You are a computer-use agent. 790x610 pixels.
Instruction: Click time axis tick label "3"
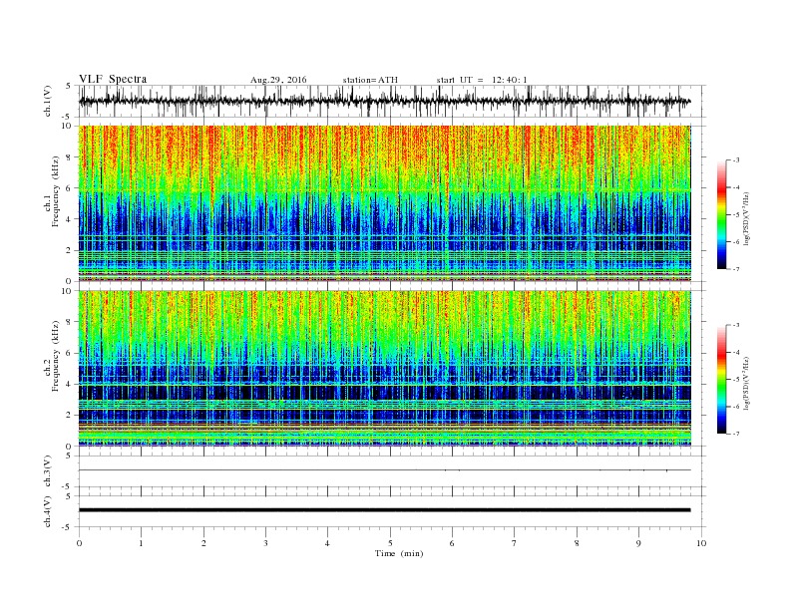pyautogui.click(x=265, y=543)
